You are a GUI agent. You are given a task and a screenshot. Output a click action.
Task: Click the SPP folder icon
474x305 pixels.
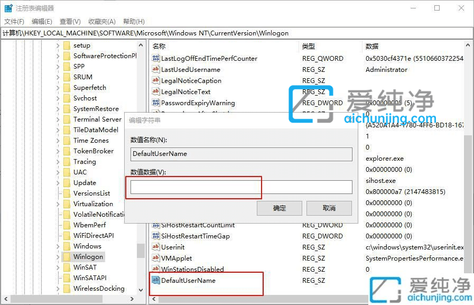[x=67, y=66]
